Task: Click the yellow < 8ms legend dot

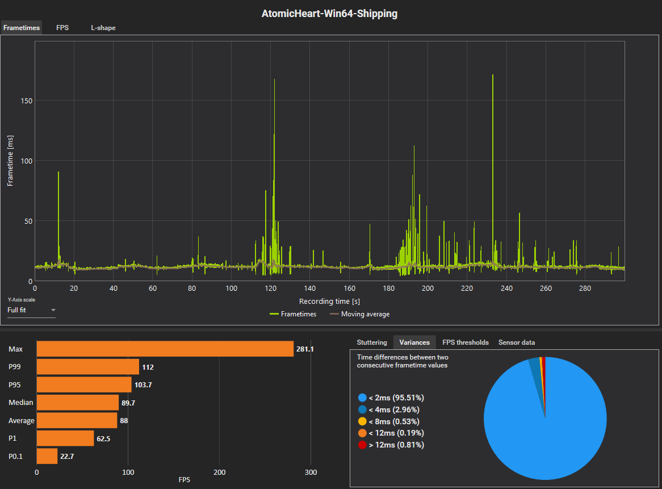Action: [362, 421]
